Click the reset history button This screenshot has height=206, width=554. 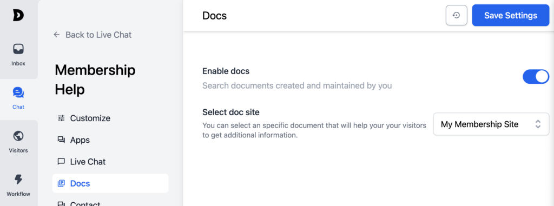457,16
